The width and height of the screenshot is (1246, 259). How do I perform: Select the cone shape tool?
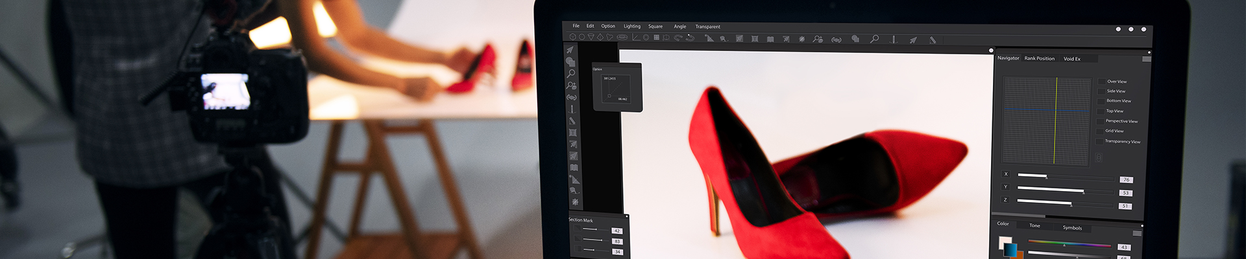(591, 38)
